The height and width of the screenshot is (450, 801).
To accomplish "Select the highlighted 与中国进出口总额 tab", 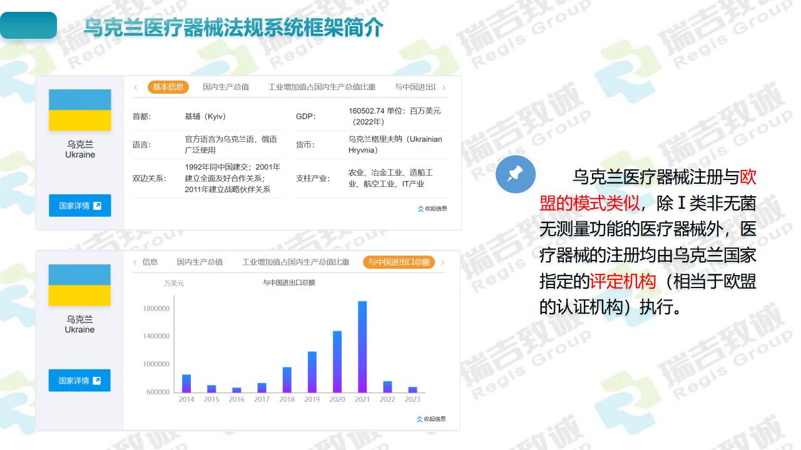I will point(399,262).
